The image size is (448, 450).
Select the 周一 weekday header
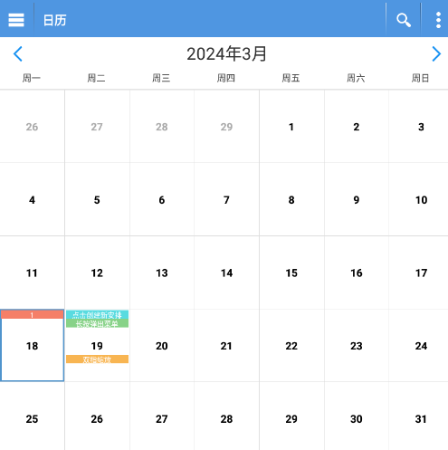(x=32, y=79)
